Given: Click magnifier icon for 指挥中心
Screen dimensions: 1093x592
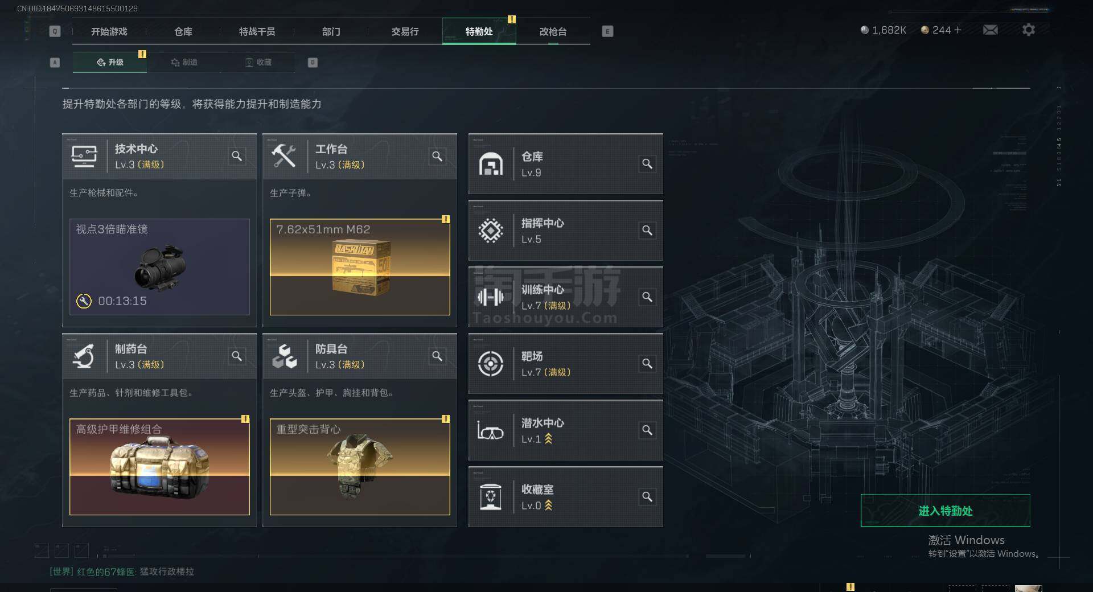Looking at the screenshot, I should [x=647, y=231].
